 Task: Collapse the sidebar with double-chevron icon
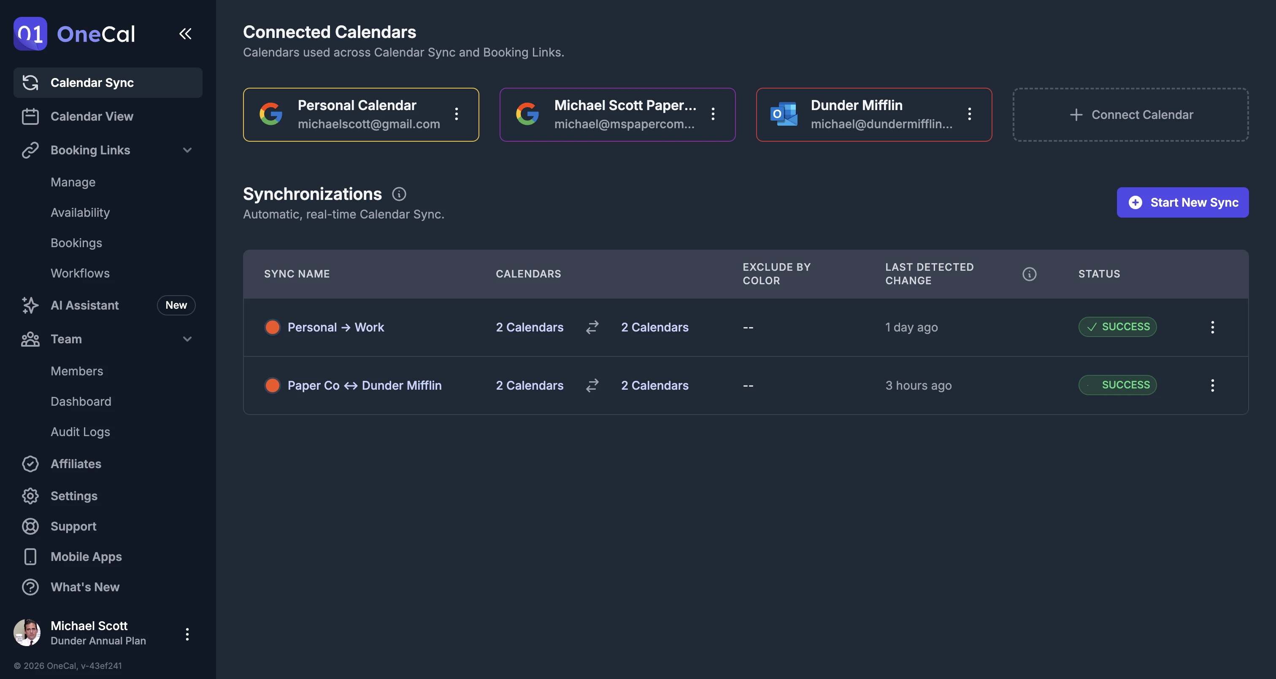tap(185, 34)
